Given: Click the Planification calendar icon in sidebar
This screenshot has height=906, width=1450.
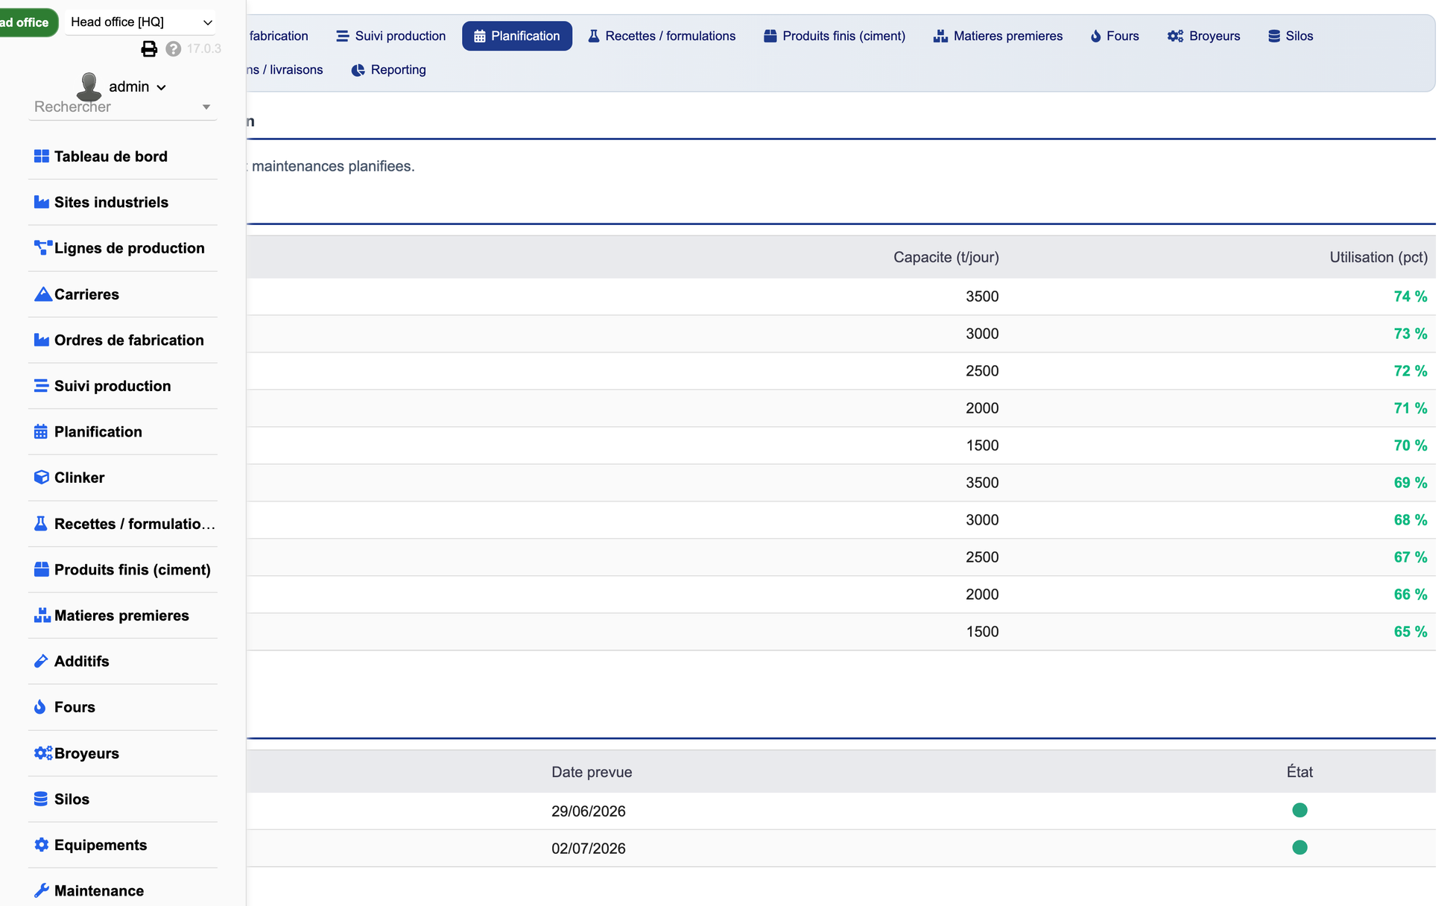Looking at the screenshot, I should (x=41, y=431).
